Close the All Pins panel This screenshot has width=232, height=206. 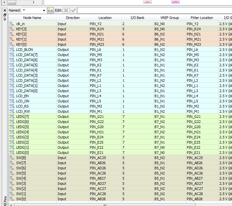click(x=5, y=10)
